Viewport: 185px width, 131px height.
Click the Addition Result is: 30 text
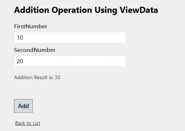tap(37, 77)
